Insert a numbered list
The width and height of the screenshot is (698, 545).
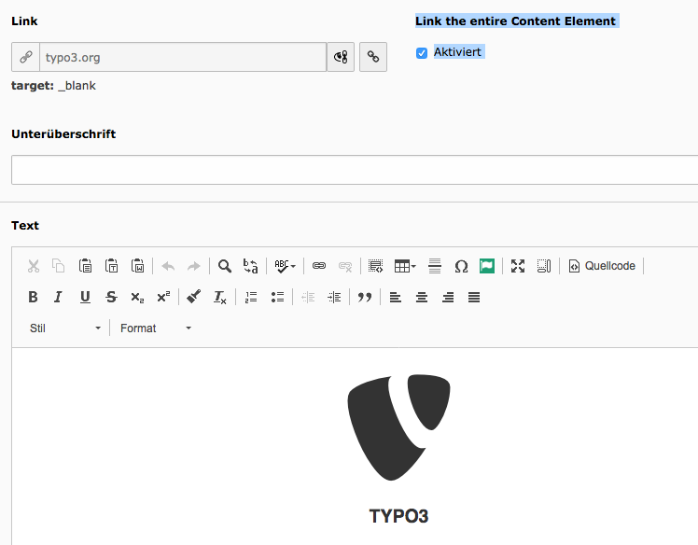pyautogui.click(x=251, y=297)
